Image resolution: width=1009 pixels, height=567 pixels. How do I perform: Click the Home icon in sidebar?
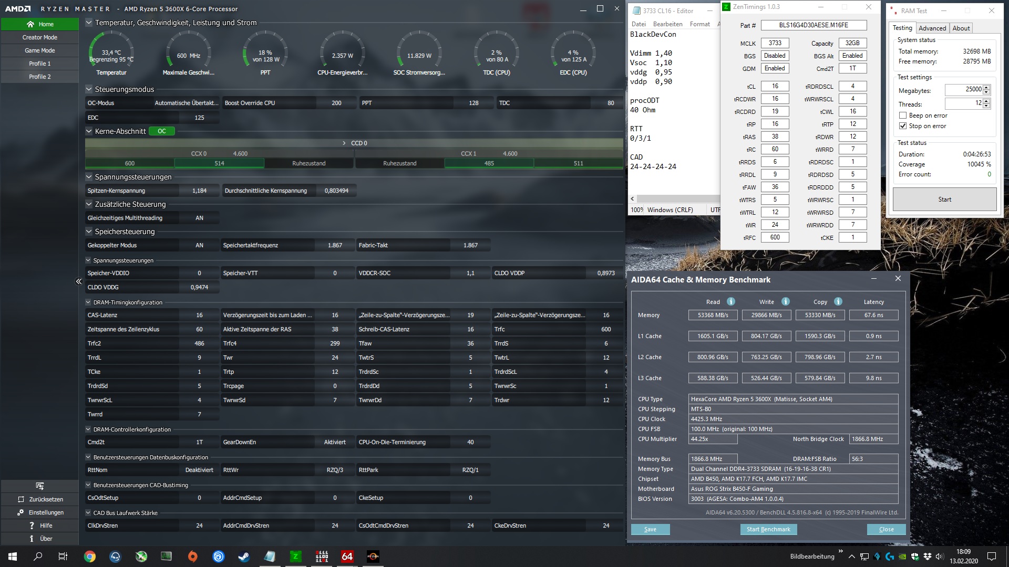[30, 24]
